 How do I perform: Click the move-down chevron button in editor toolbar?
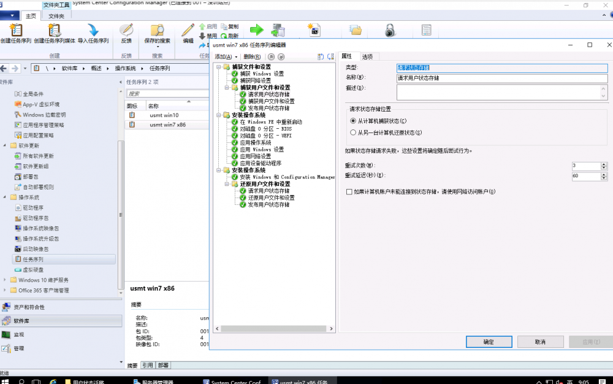281,56
